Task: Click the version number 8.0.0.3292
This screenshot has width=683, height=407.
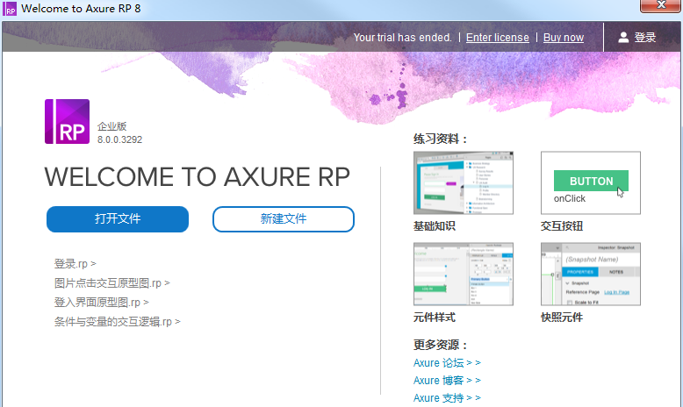Action: (x=119, y=139)
